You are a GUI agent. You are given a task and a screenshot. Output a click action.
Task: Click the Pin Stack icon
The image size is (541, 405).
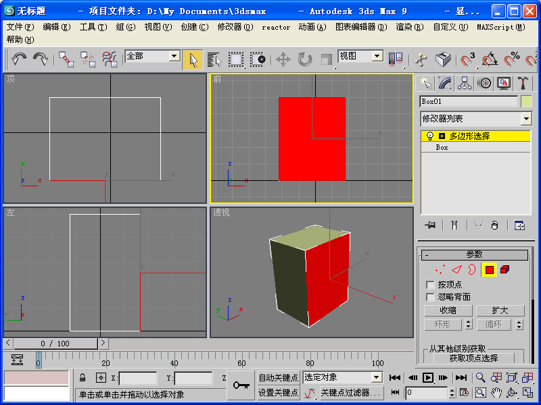(429, 225)
